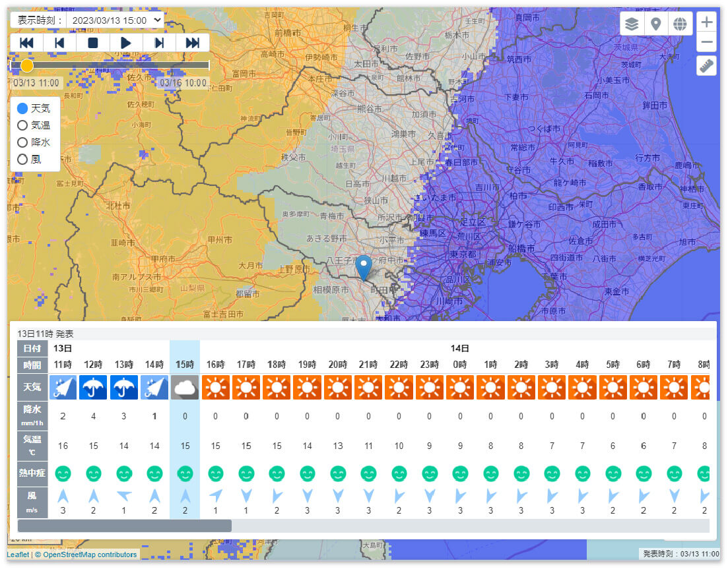This screenshot has height=569, width=728.
Task: Zoom in on the map
Action: pos(707,22)
